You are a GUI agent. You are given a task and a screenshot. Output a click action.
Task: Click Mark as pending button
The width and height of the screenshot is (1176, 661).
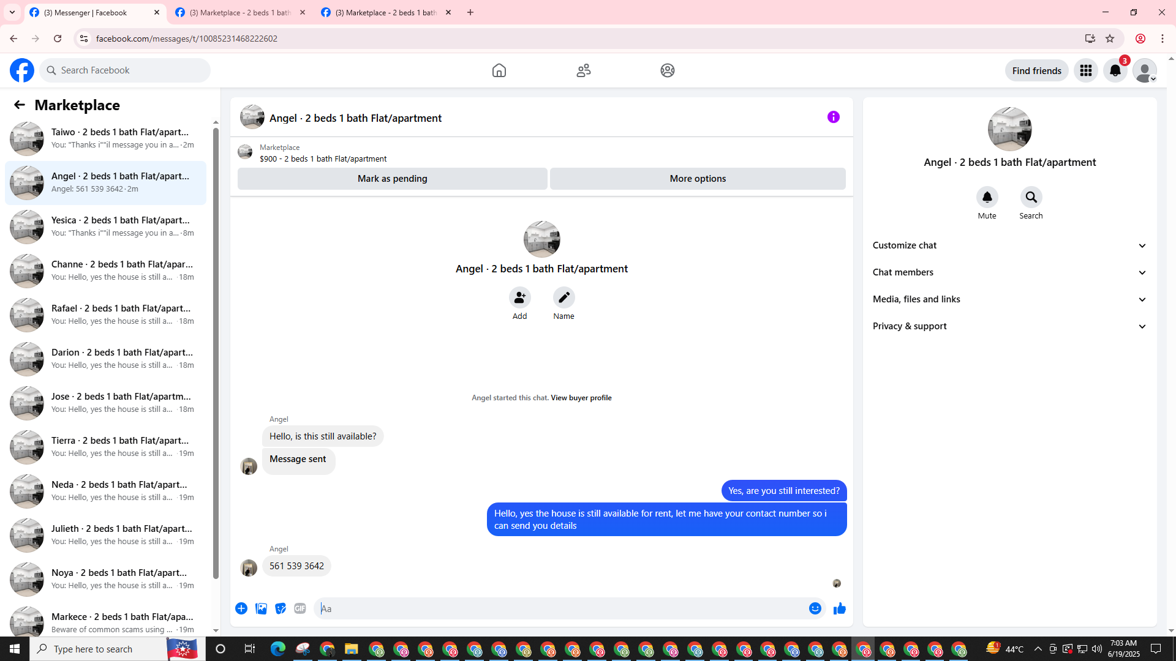click(393, 179)
